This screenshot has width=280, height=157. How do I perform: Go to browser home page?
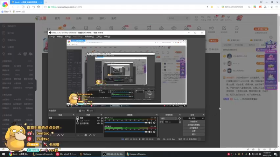click(x=28, y=7)
